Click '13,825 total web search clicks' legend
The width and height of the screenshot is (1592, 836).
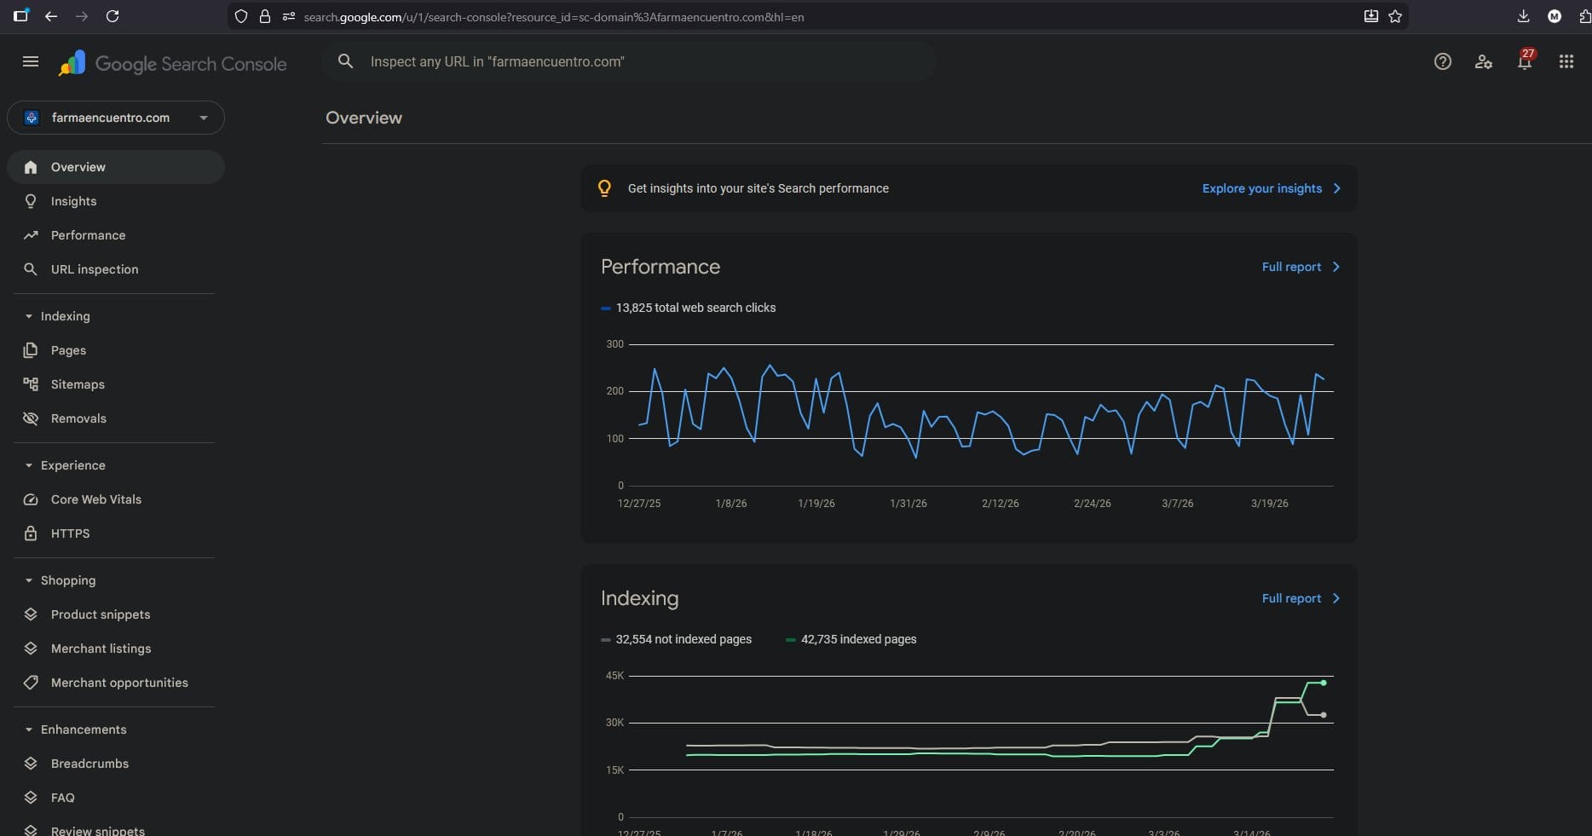[689, 308]
